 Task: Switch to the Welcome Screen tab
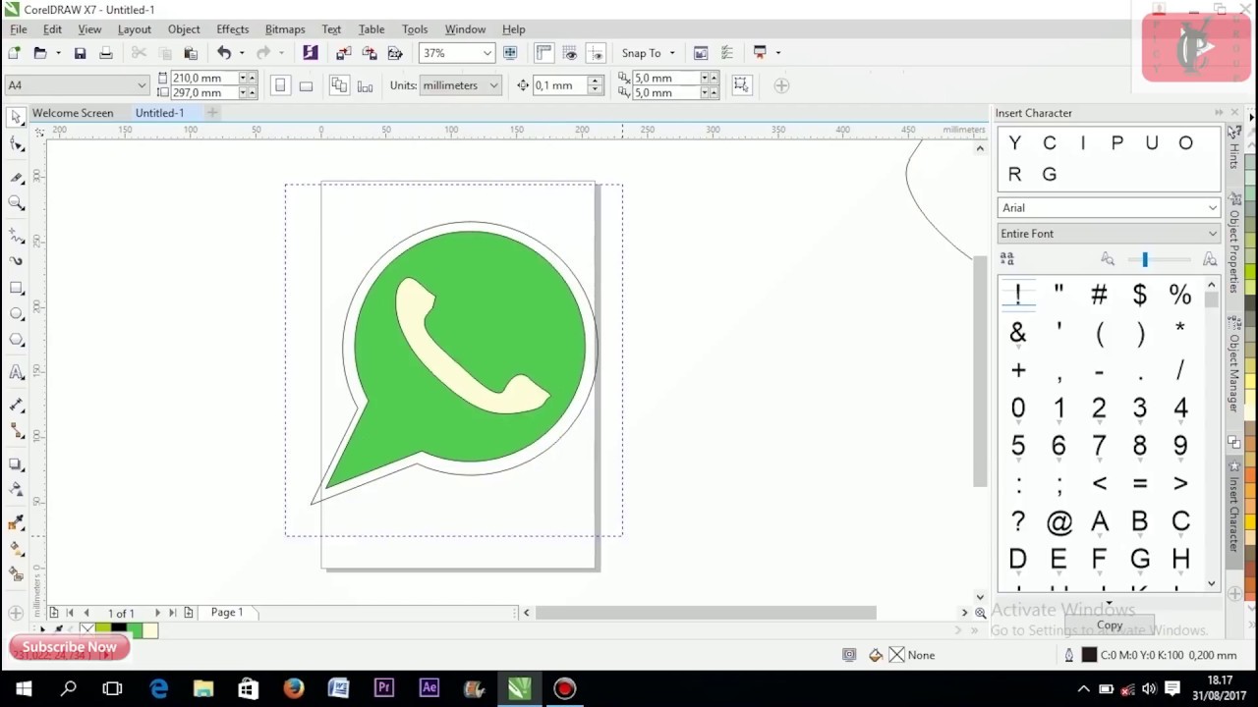73,113
